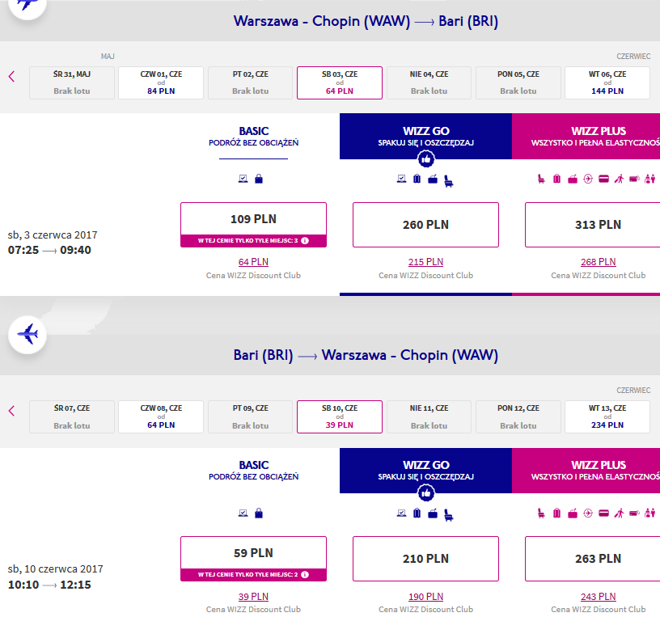Click the 07:25 to 09:40 flight time text

coord(49,250)
